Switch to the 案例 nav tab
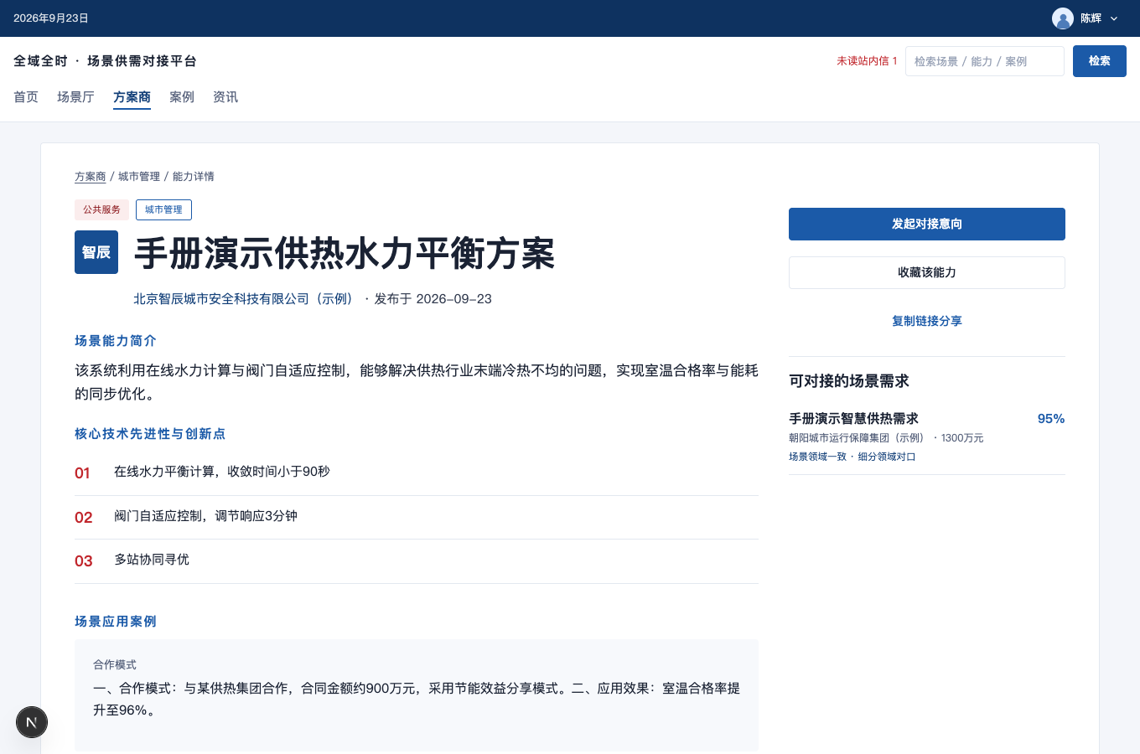This screenshot has width=1140, height=754. pyautogui.click(x=182, y=97)
